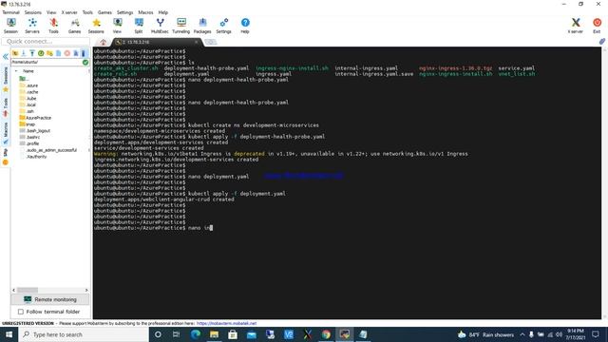The width and height of the screenshot is (608, 342).
Task: Open the Tunneling toolbar icon
Action: point(181,26)
